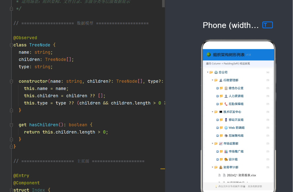Click the 组织架构树形列表 title text
This screenshot has height=192, width=293.
pos(229,54)
